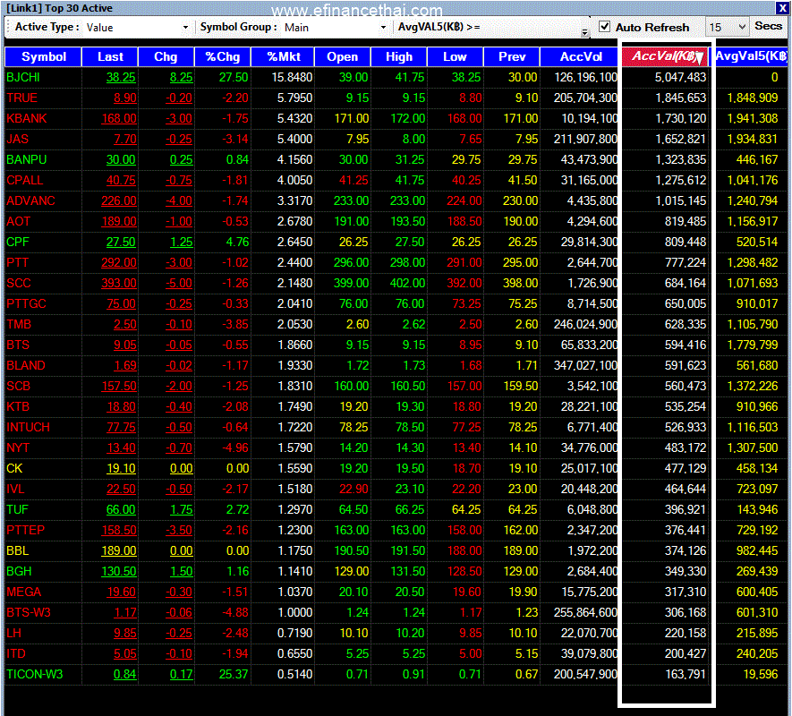Sort by Symbol column header
This screenshot has width=792, height=716.
pyautogui.click(x=44, y=56)
